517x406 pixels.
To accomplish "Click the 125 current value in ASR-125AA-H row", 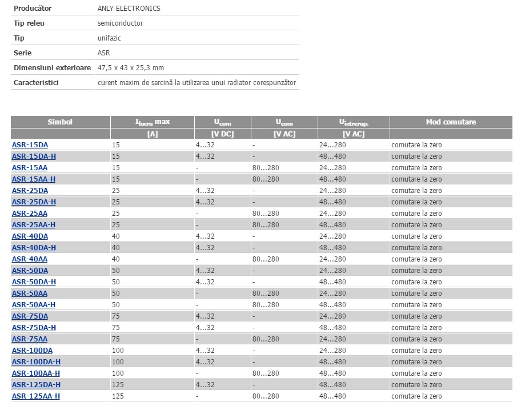I will click(118, 396).
